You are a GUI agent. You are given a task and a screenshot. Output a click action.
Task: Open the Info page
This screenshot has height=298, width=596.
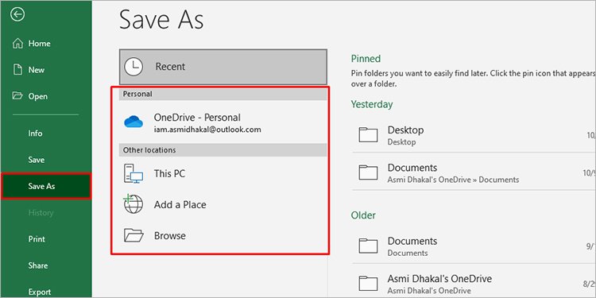click(x=46, y=134)
